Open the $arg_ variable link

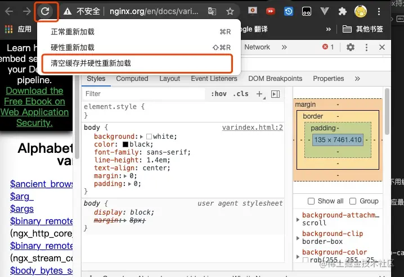tap(22, 196)
